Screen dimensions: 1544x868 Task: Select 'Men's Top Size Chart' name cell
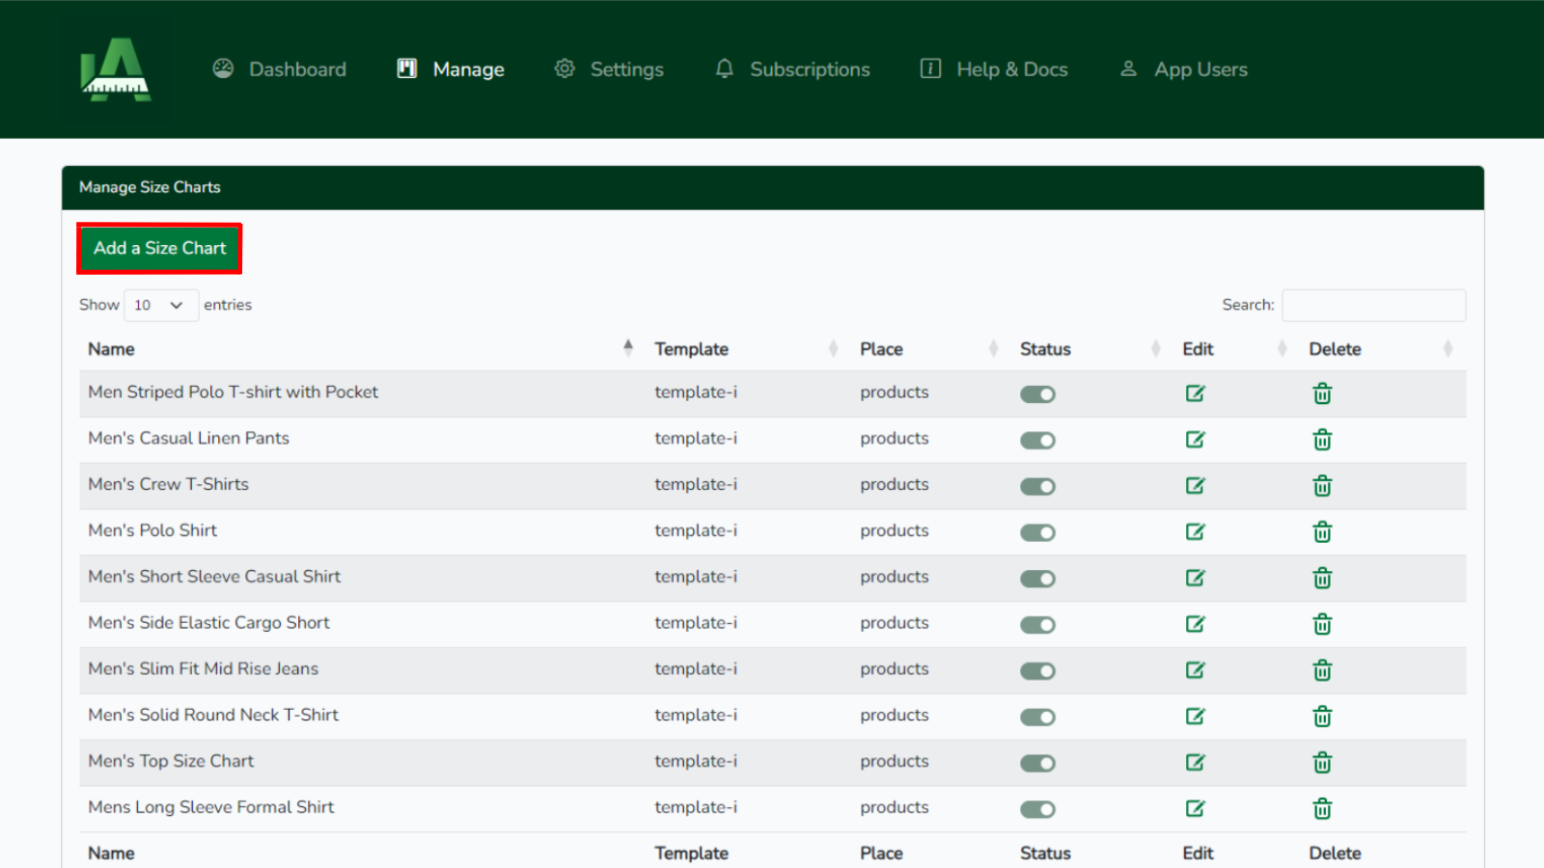171,761
